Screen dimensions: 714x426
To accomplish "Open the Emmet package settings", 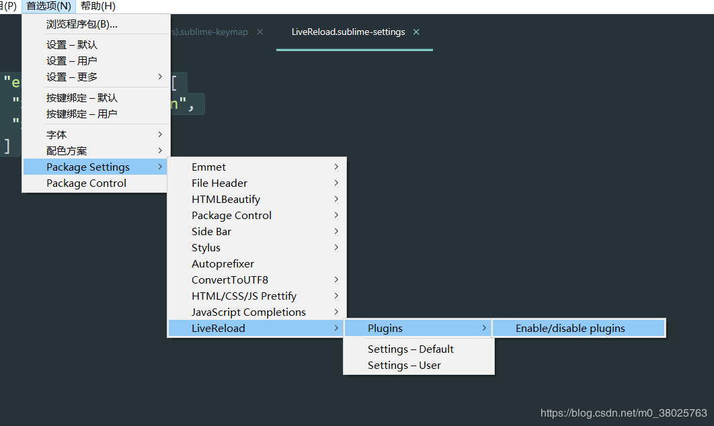I will point(257,167).
